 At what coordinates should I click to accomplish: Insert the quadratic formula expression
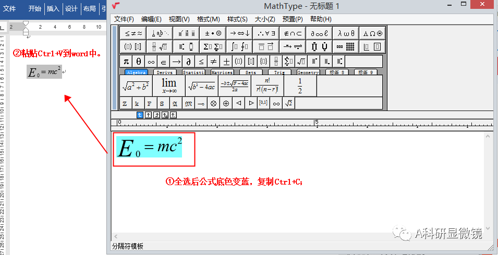[235, 86]
